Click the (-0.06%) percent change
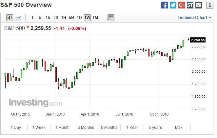 (x=77, y=28)
